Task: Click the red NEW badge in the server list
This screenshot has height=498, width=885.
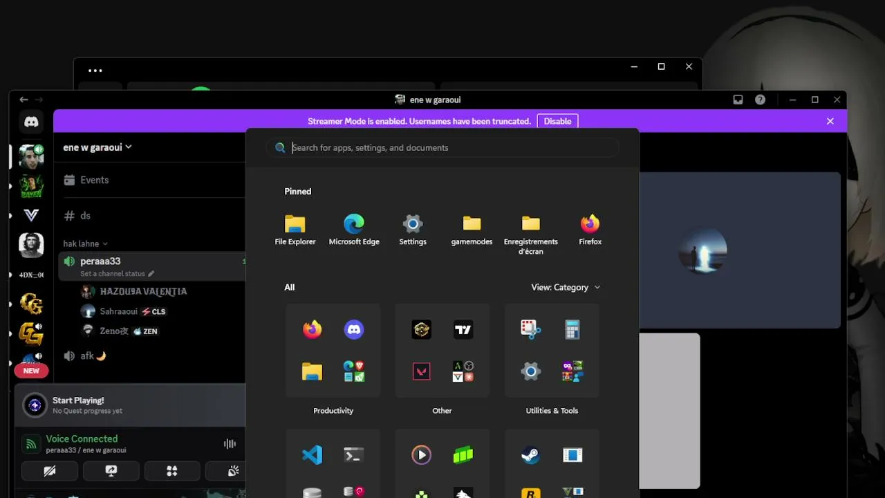Action: tap(31, 371)
